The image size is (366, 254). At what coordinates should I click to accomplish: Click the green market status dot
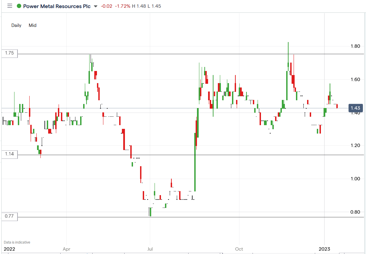19,6
